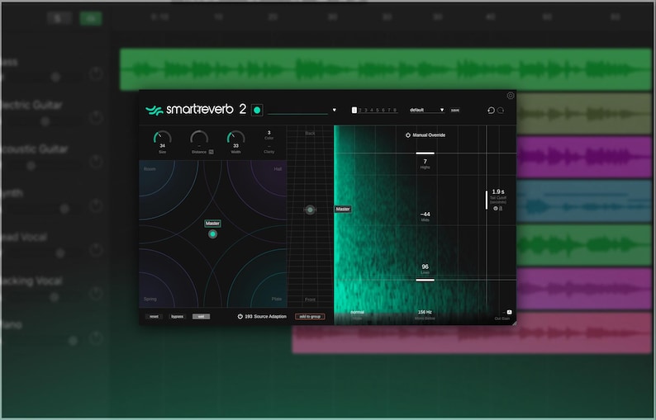
Task: Start learning with the green record button
Action: tap(257, 110)
